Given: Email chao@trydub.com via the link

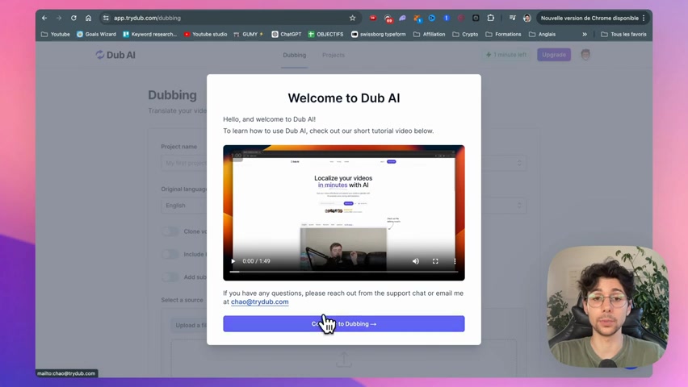Looking at the screenshot, I should (x=260, y=302).
